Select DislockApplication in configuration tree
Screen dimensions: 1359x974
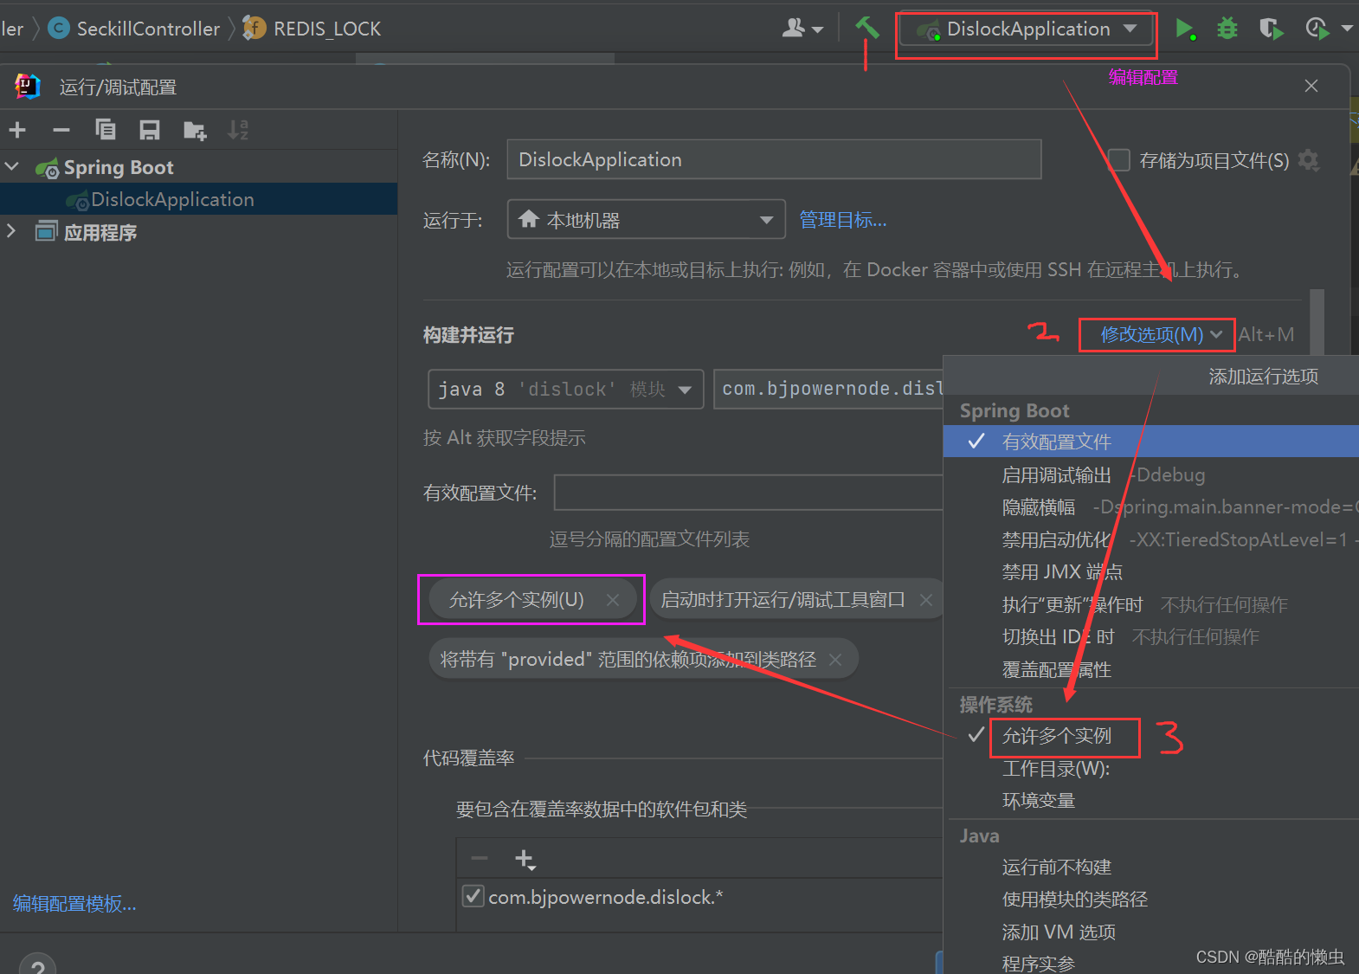172,199
